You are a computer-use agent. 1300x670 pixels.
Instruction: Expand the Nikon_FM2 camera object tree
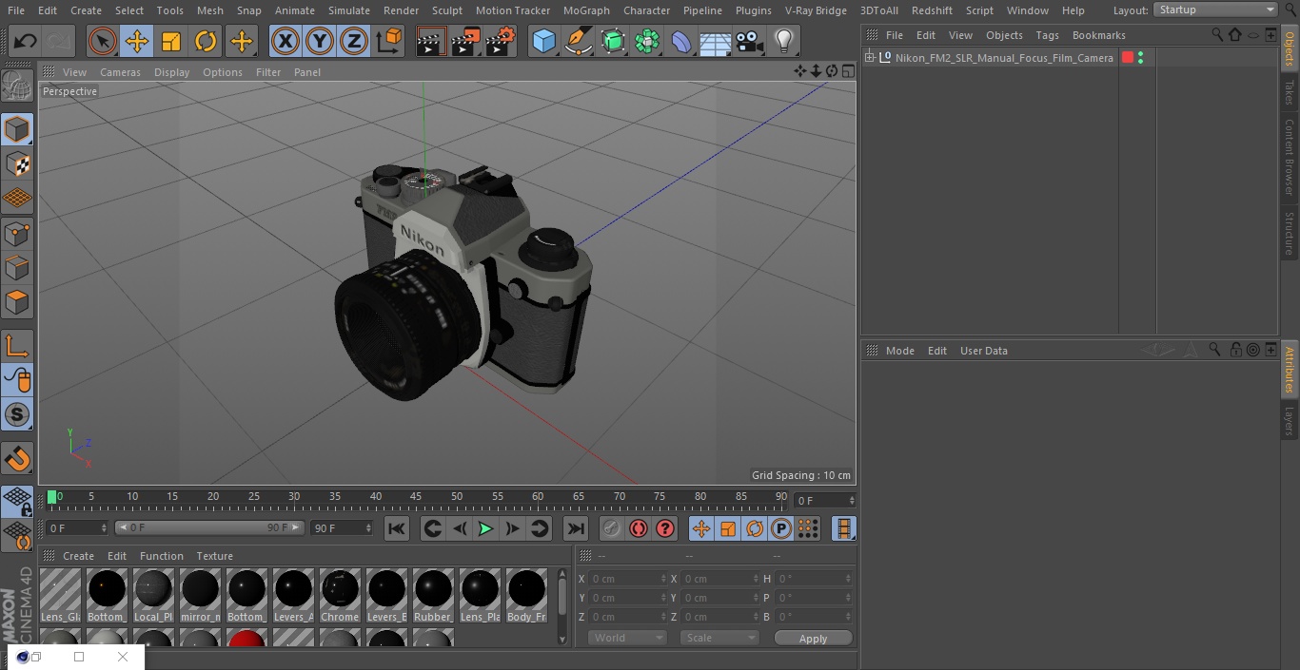tap(869, 58)
